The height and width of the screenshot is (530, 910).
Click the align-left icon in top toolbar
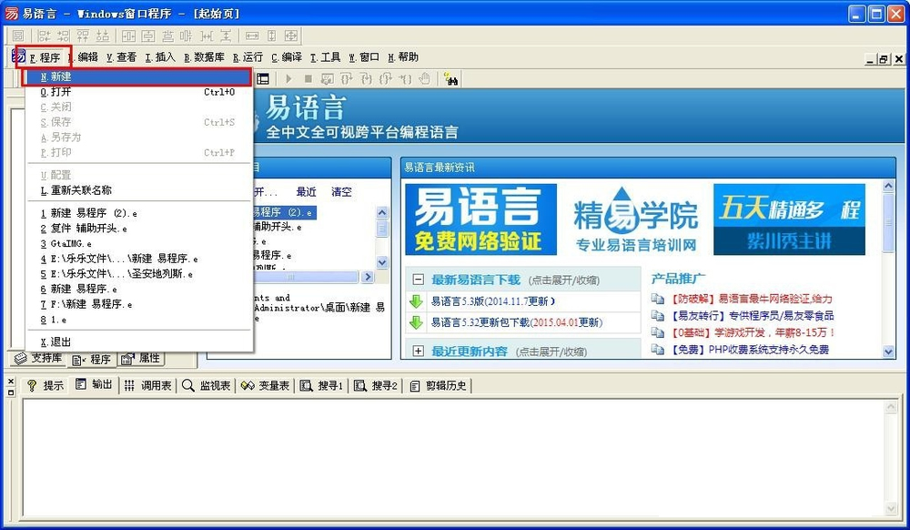[44, 36]
